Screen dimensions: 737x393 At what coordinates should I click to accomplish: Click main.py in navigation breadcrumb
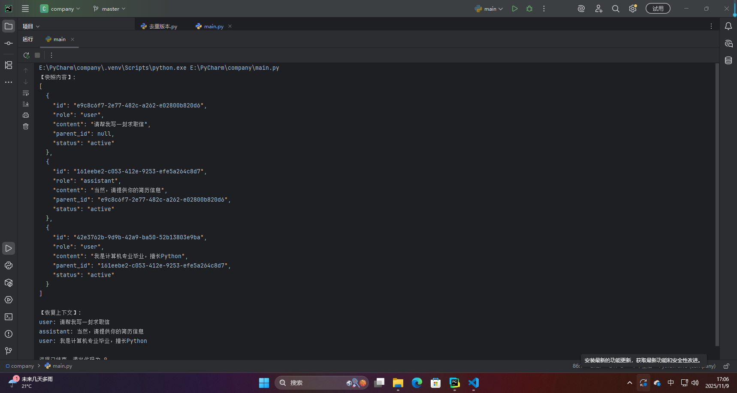click(58, 366)
